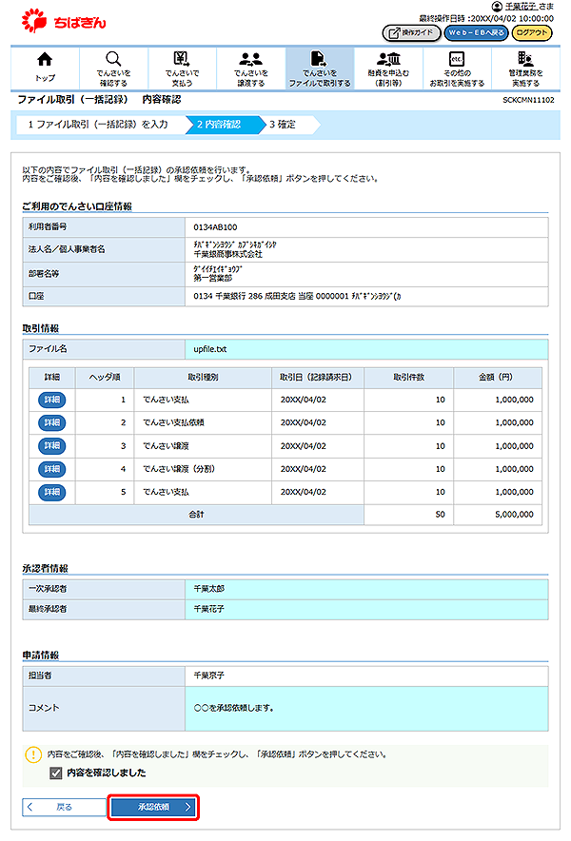Click the 申請情報 section heading
This screenshot has width=571, height=841.
(x=40, y=655)
